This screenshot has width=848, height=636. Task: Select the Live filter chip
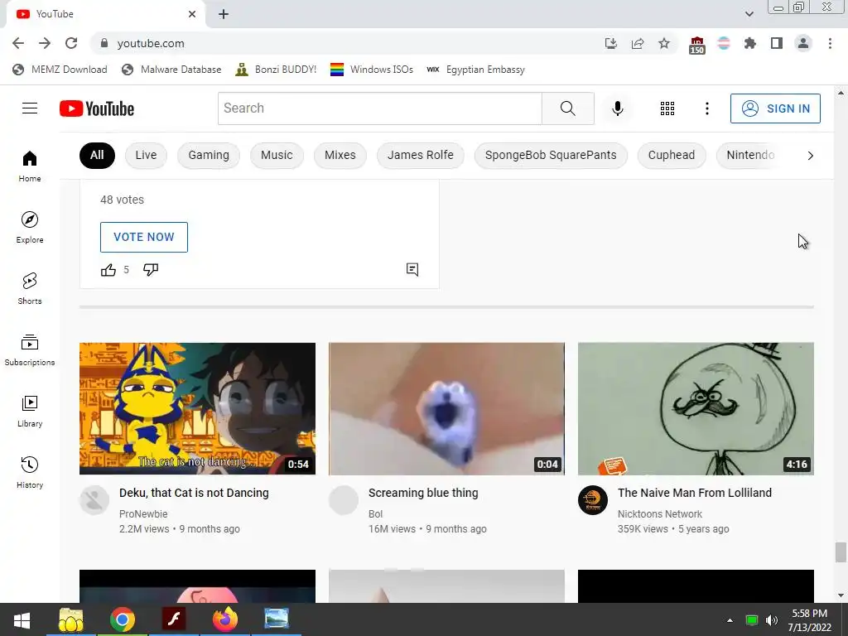pyautogui.click(x=146, y=155)
